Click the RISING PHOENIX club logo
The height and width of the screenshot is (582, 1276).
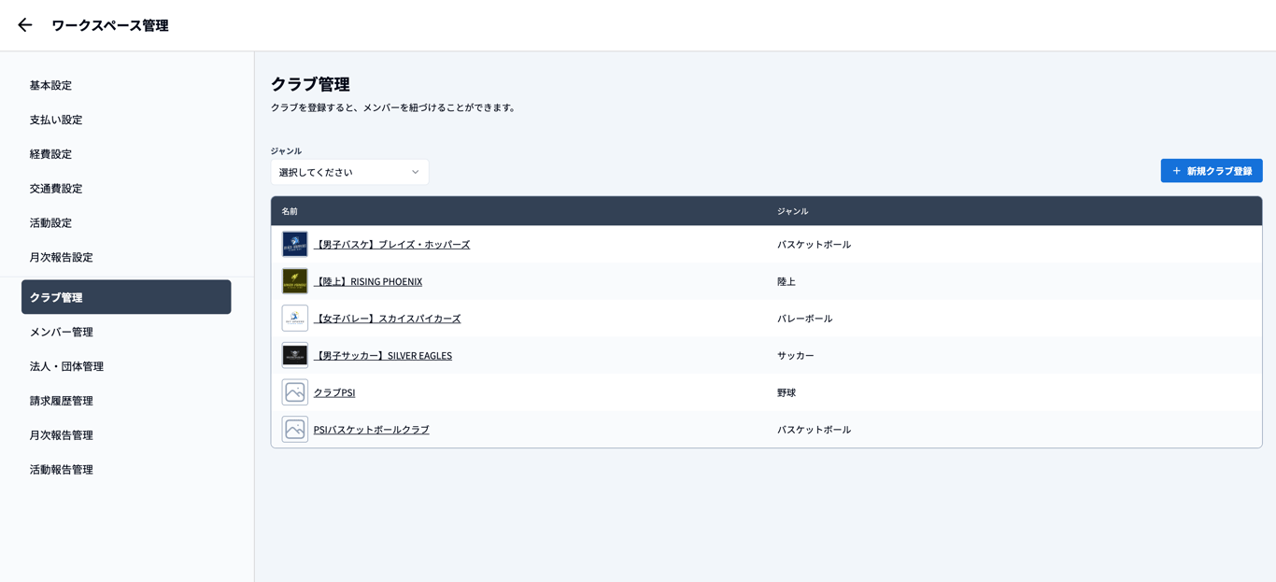294,281
